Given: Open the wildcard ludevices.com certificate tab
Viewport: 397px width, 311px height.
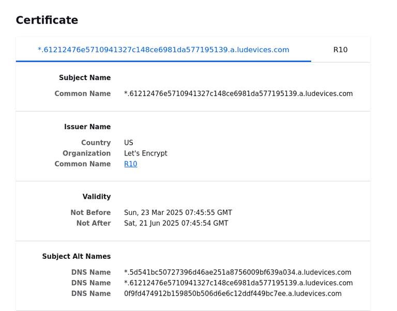Looking at the screenshot, I should (163, 50).
